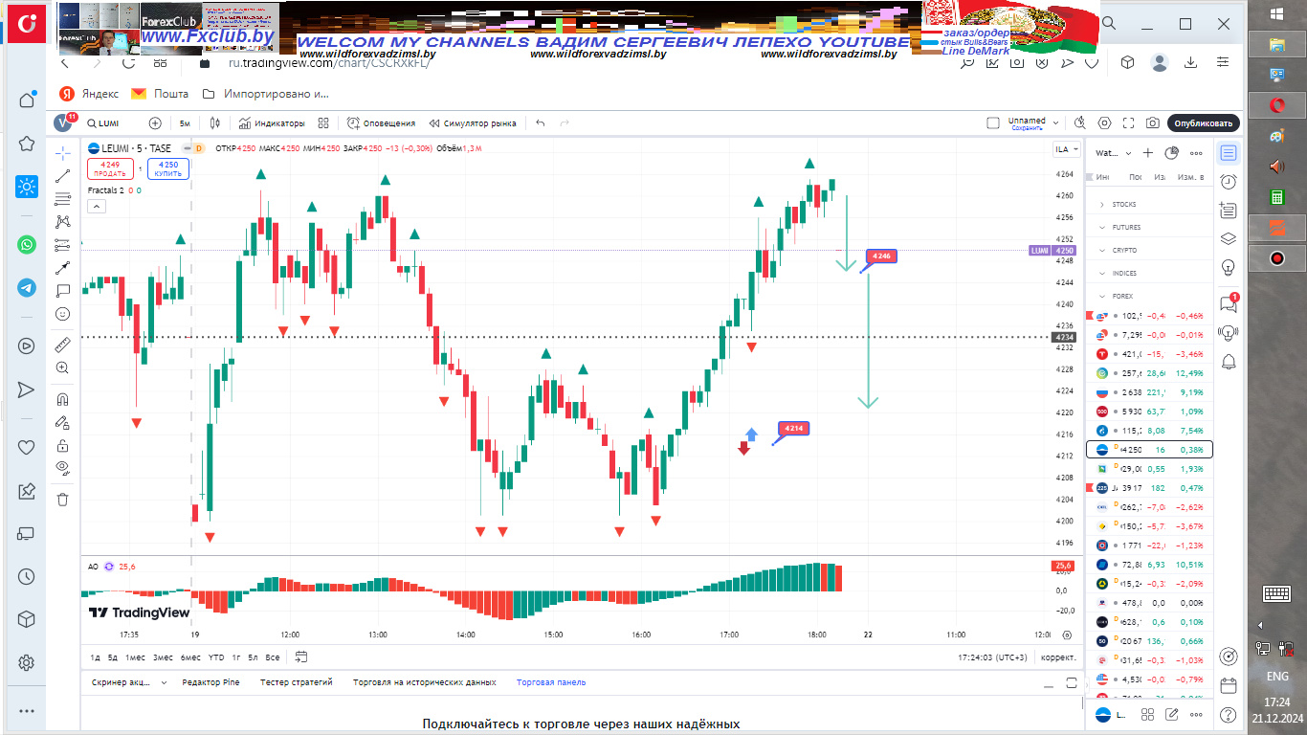The width and height of the screenshot is (1307, 735).
Task: Click the Опубликовать publish button
Action: 1204,123
